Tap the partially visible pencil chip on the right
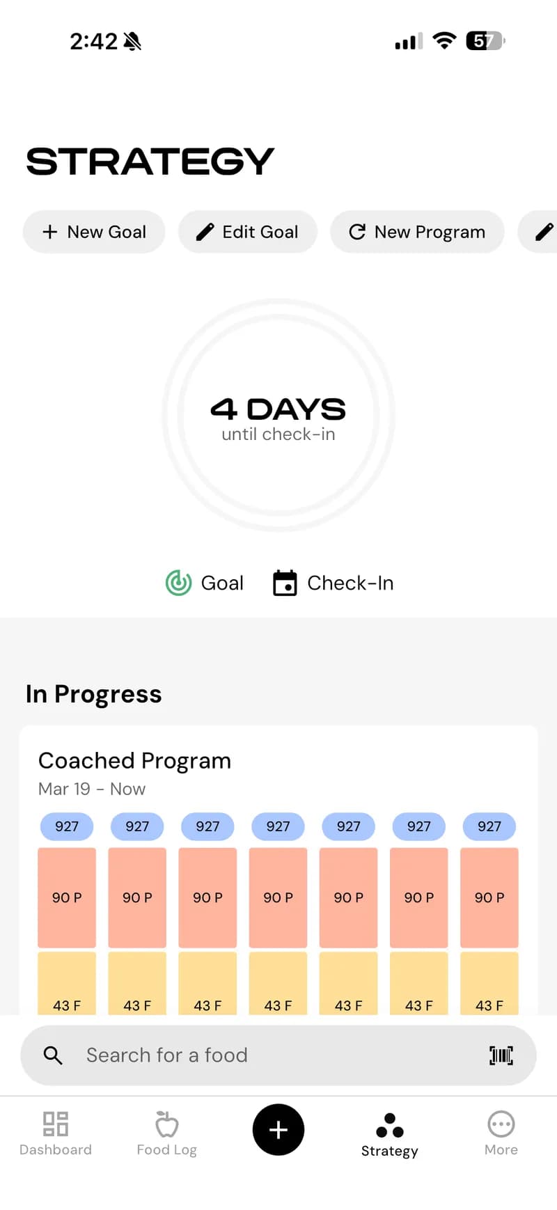This screenshot has width=557, height=1210. click(x=543, y=232)
